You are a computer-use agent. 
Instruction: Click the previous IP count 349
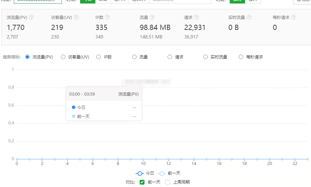(x=99, y=37)
